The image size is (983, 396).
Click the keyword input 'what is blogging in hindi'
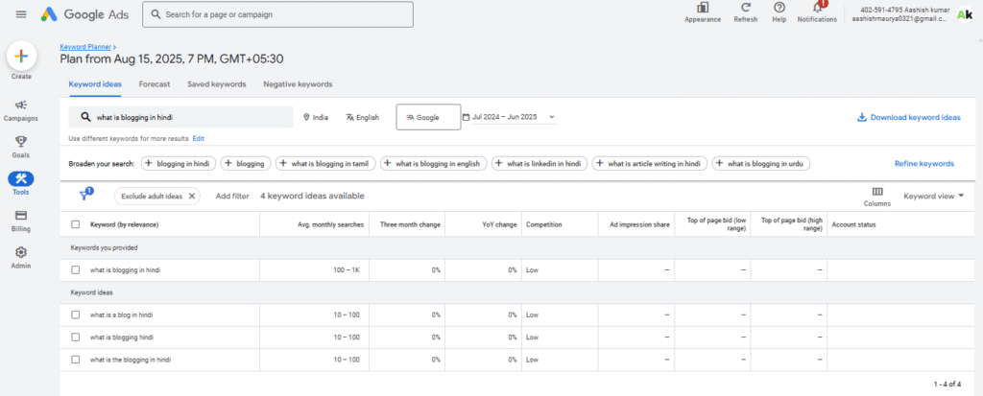pos(180,117)
